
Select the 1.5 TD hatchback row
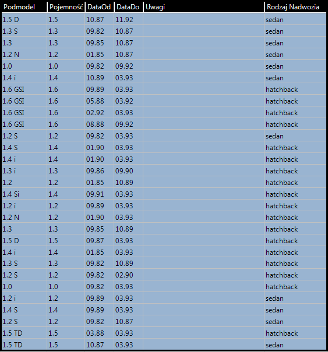[164, 333]
